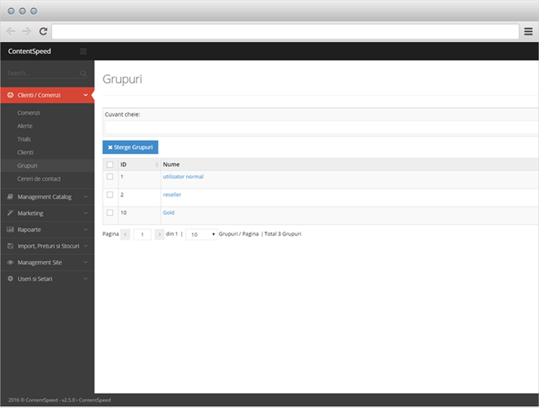The width and height of the screenshot is (539, 408).
Task: Click the Marketing icon in sidebar
Action: pos(10,213)
